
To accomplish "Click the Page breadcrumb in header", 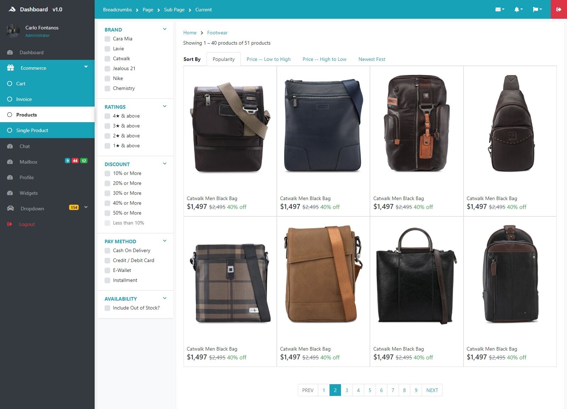I will point(148,10).
